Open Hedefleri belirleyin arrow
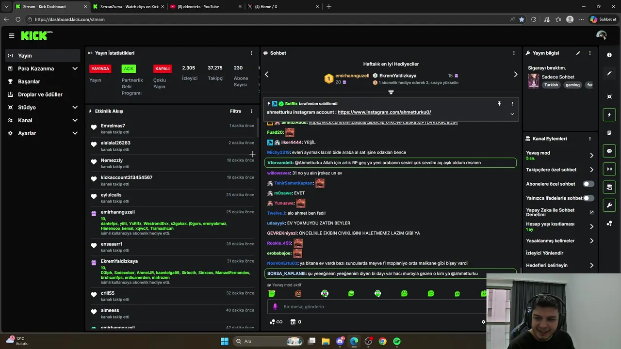Viewport: 621px width, 349px height. click(591, 266)
